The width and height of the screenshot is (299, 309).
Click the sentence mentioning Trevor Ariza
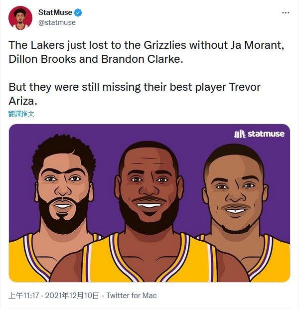coord(135,94)
